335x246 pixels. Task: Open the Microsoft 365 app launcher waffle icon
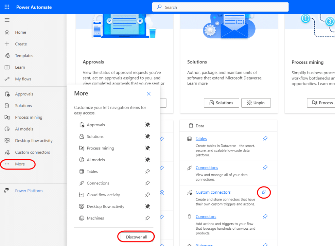[x=7, y=7]
